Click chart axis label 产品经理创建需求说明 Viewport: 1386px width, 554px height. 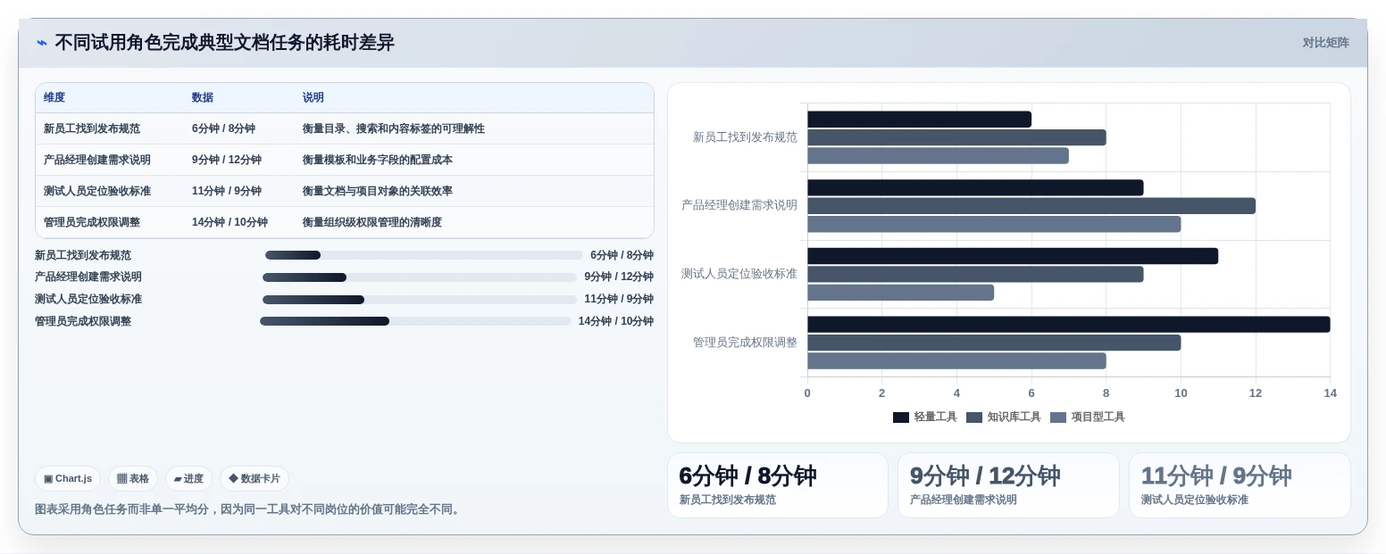[739, 205]
